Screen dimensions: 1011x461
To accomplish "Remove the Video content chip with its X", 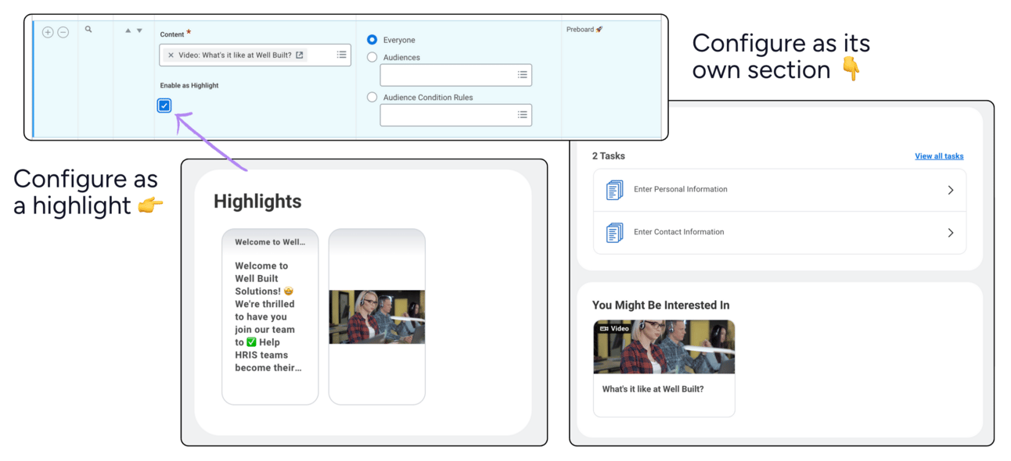I will 171,55.
